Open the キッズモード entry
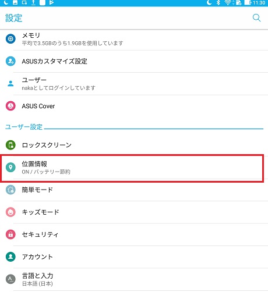The image size is (268, 292). 134,212
